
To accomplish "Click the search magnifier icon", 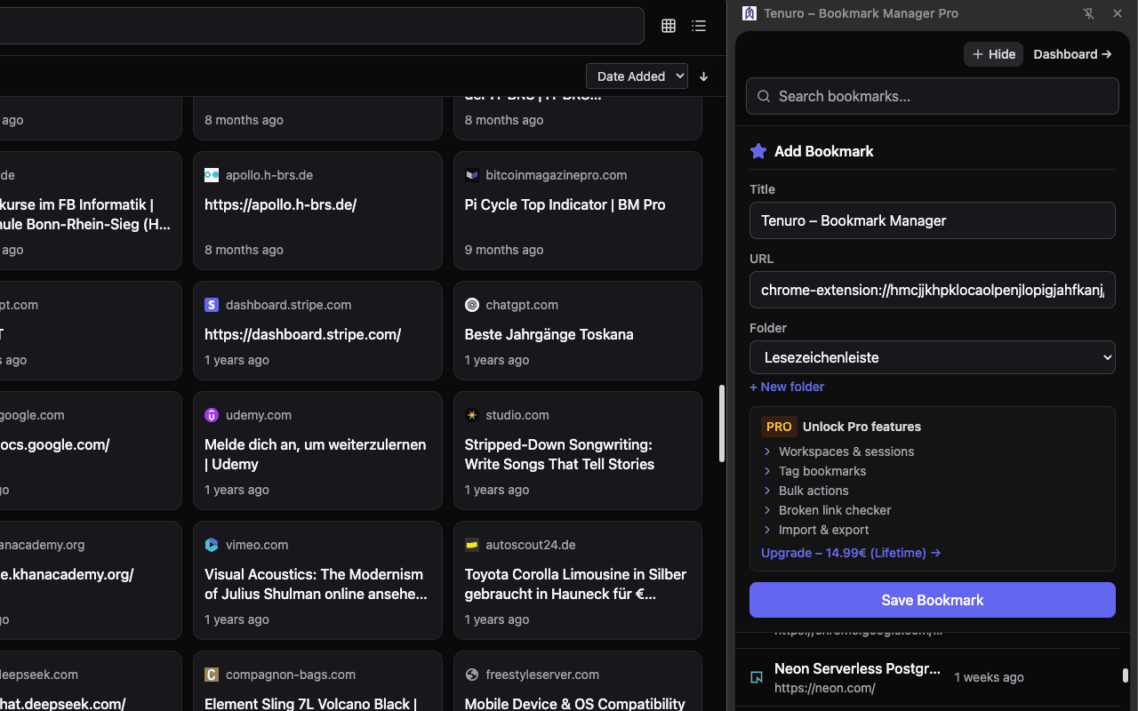I will [764, 96].
